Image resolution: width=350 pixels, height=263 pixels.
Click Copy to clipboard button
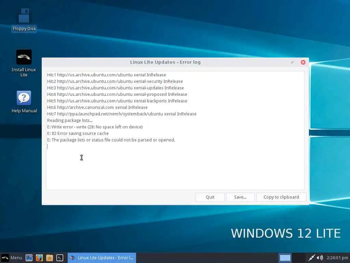281,197
